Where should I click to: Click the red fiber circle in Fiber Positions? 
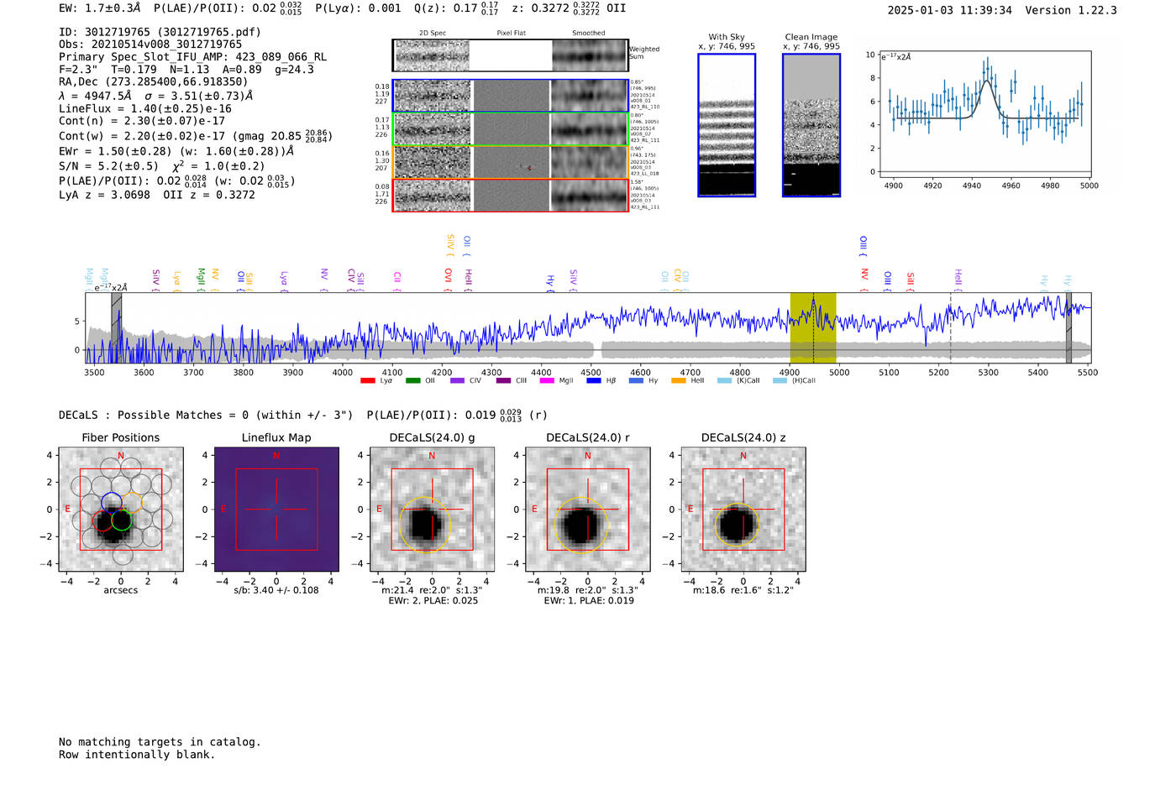102,520
